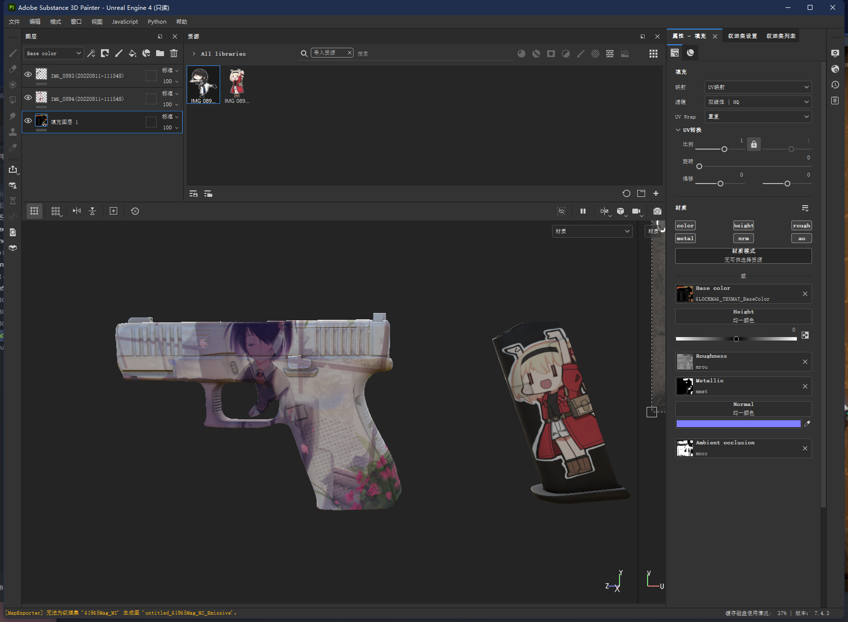Image resolution: width=848 pixels, height=622 pixels.
Task: Add a fill layer with bucket icon
Action: pos(132,53)
